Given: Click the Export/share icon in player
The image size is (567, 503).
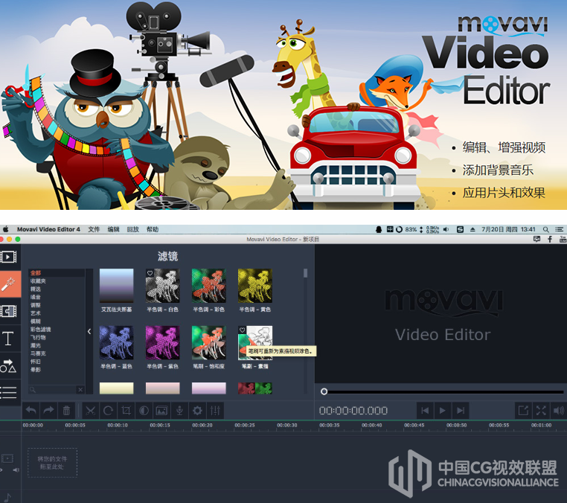Looking at the screenshot, I should point(523,411).
